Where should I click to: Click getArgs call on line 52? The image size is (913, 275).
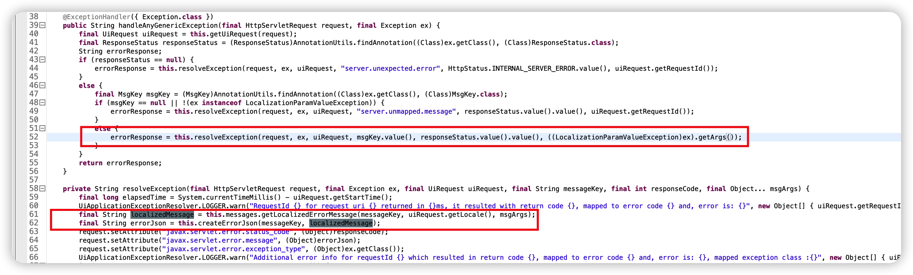tap(712, 137)
